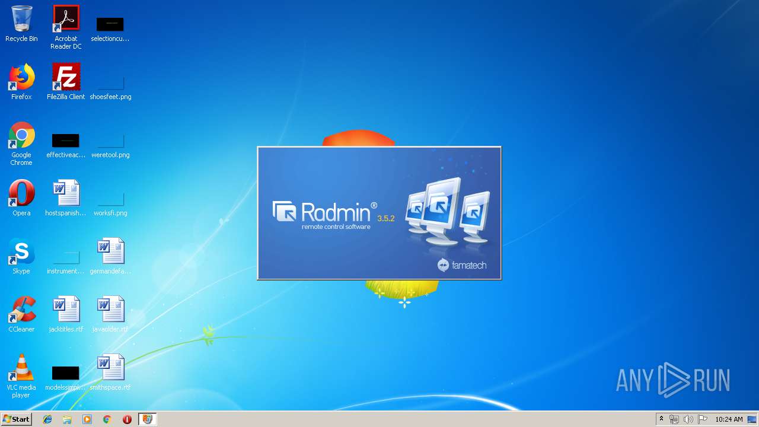The image size is (759, 427).
Task: Select the weretool.png file icon
Action: 110,145
